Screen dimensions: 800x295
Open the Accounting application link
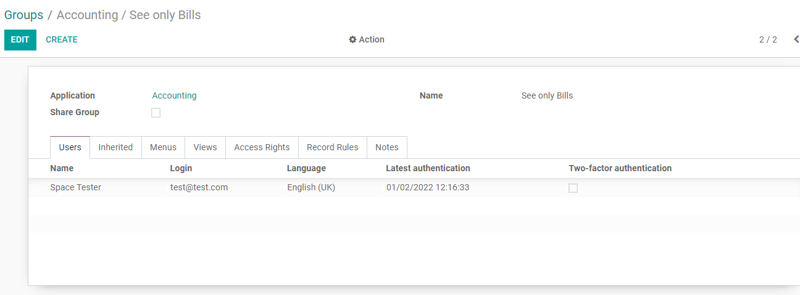pos(174,95)
